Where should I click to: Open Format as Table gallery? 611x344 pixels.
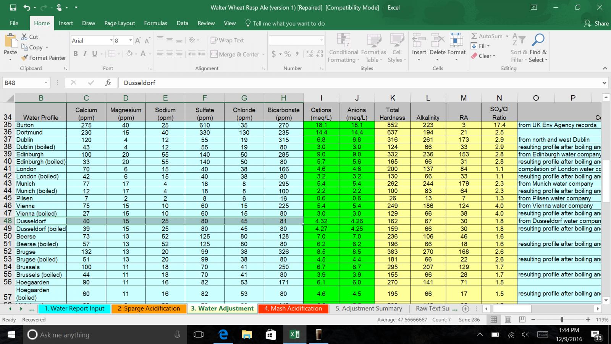coord(373,48)
